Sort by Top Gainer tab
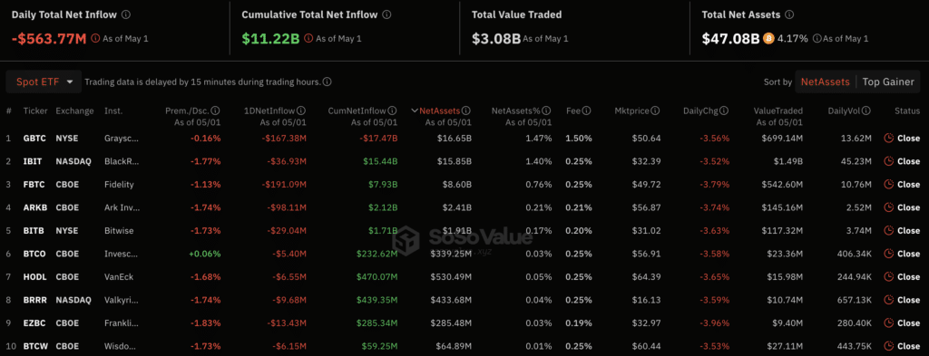Image resolution: width=929 pixels, height=356 pixels. [888, 82]
